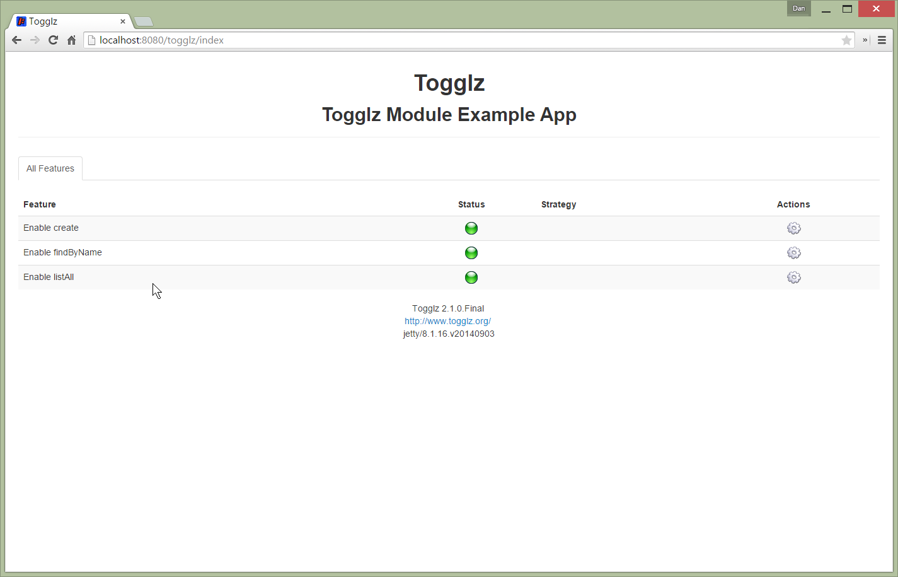The width and height of the screenshot is (898, 577).
Task: Select the Togglz browser tab
Action: (x=69, y=21)
